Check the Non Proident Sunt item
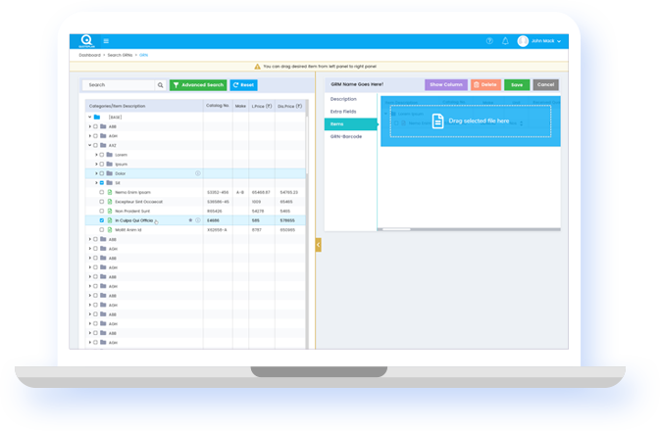 (102, 211)
